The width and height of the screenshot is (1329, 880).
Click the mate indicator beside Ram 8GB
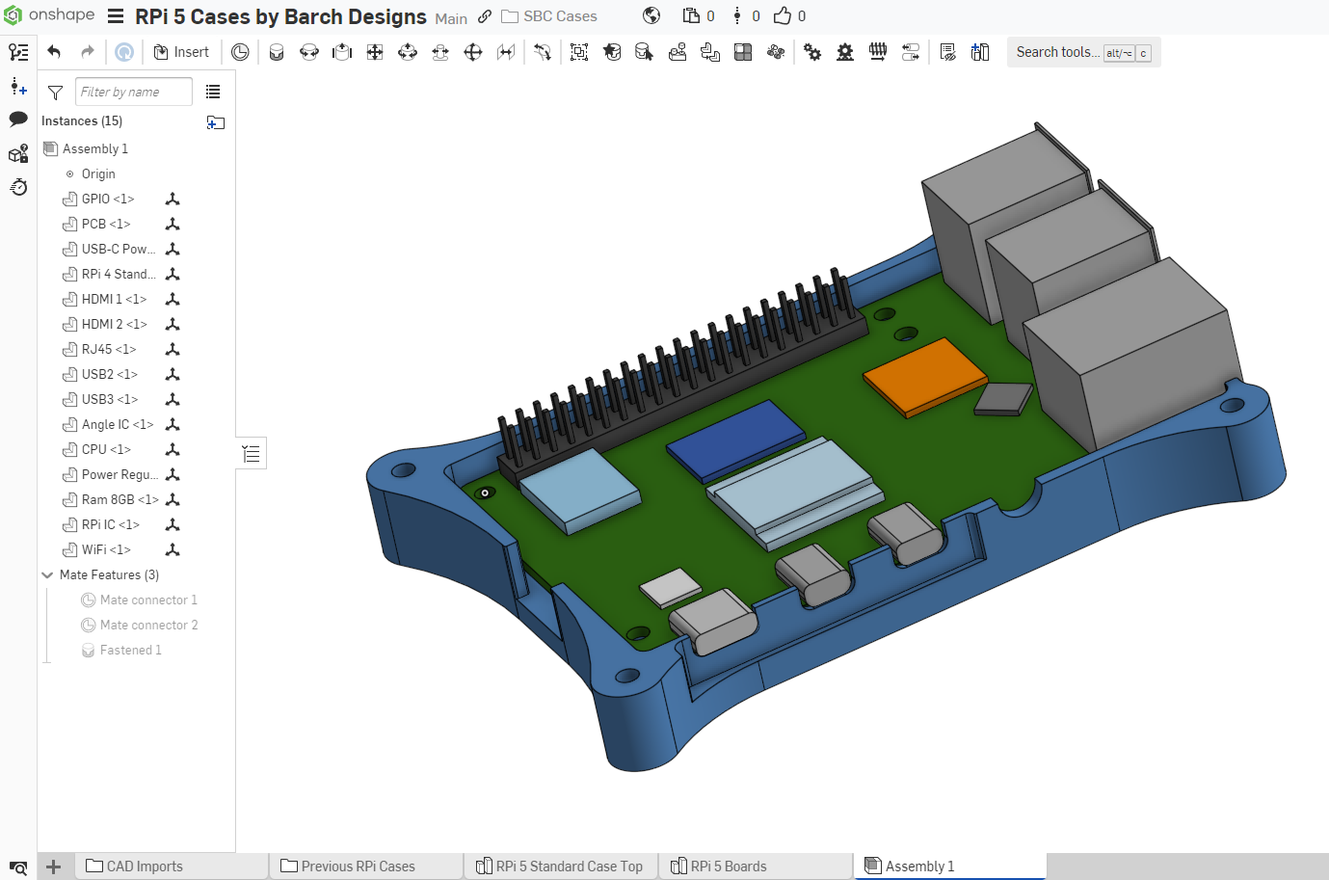[173, 499]
